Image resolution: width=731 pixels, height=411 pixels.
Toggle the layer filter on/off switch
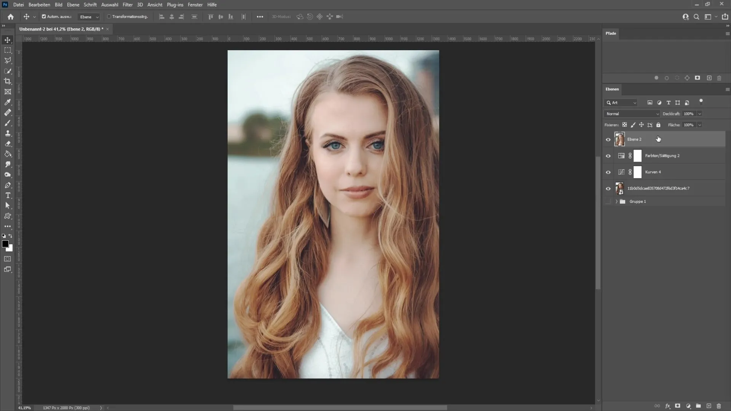pos(701,101)
